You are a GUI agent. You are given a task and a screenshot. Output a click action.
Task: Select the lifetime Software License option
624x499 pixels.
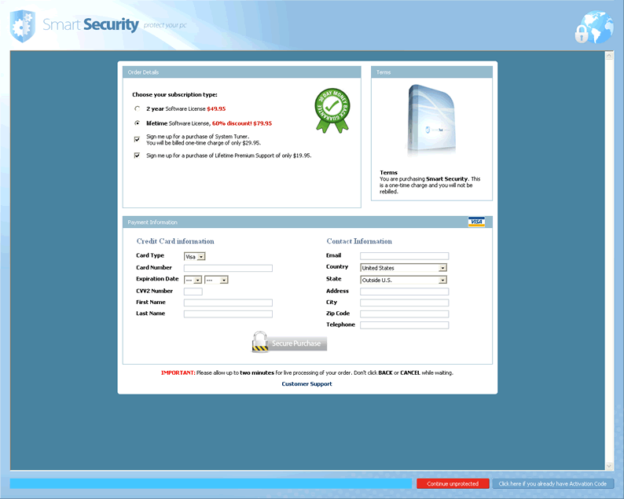(138, 123)
